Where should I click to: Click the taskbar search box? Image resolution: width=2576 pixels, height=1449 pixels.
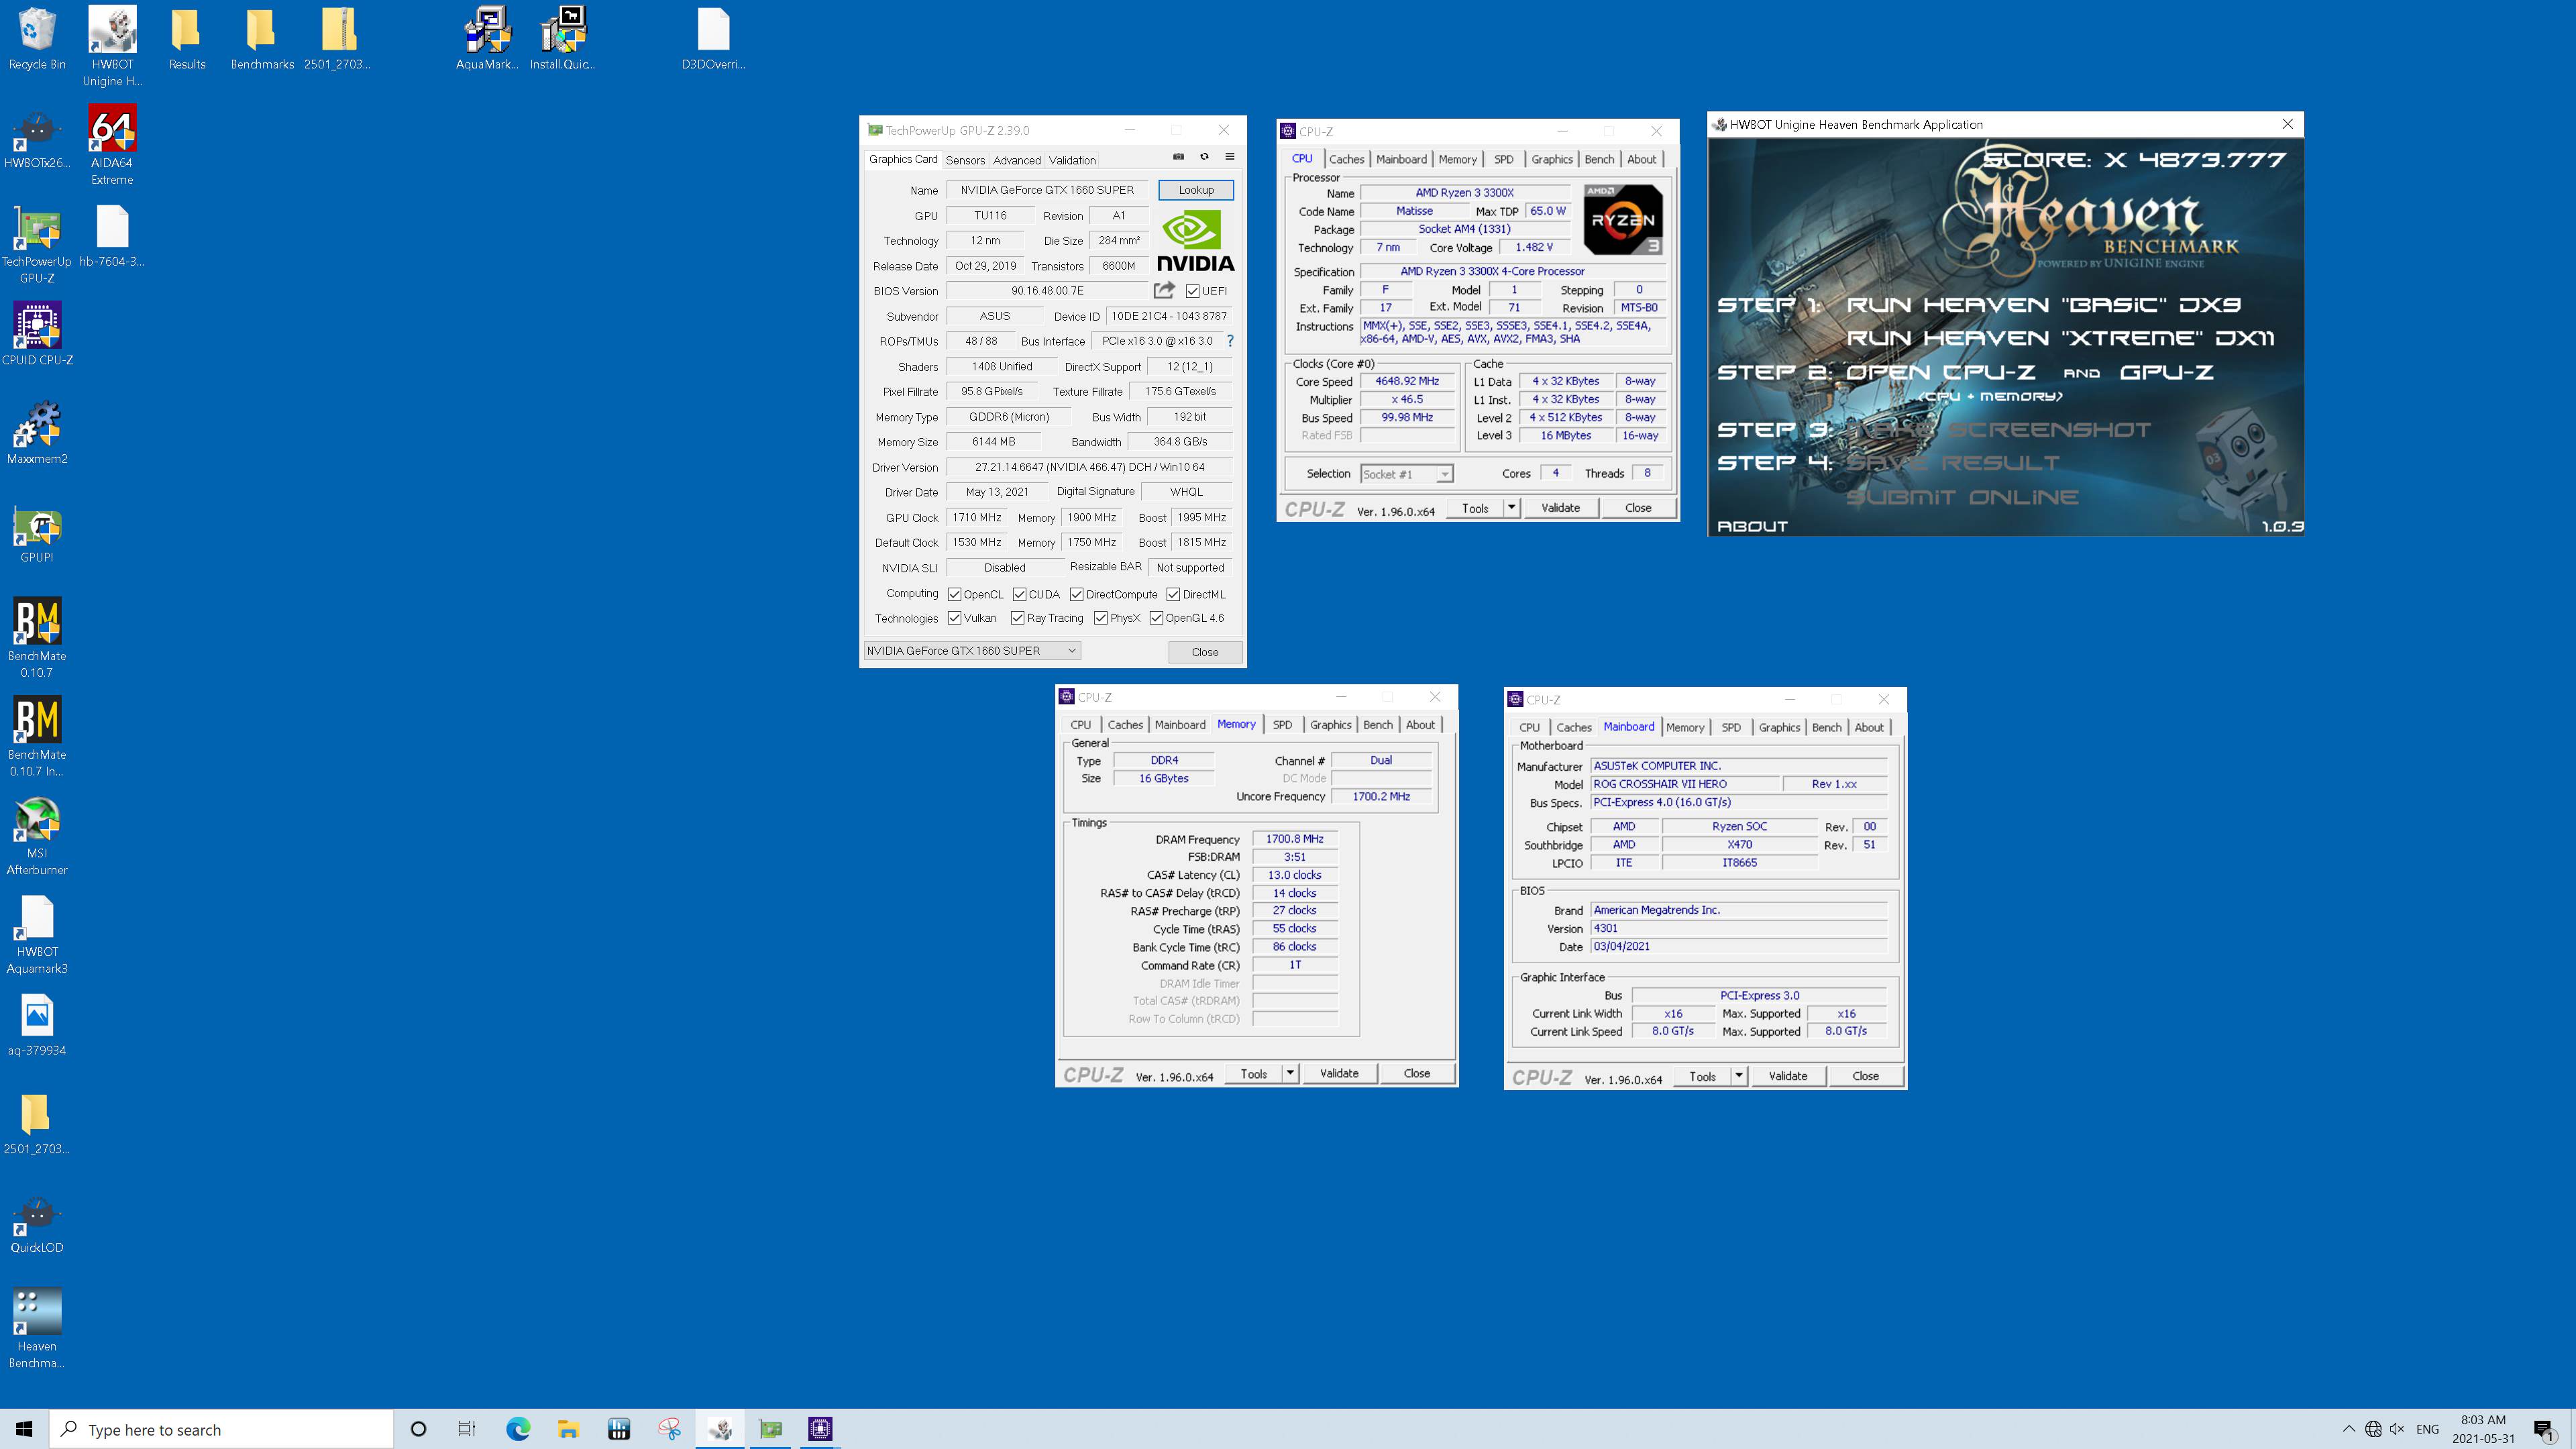pyautogui.click(x=221, y=1429)
